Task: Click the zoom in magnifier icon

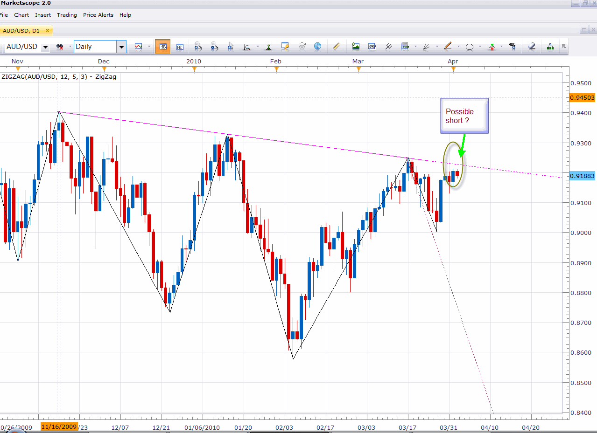Action: (x=198, y=47)
